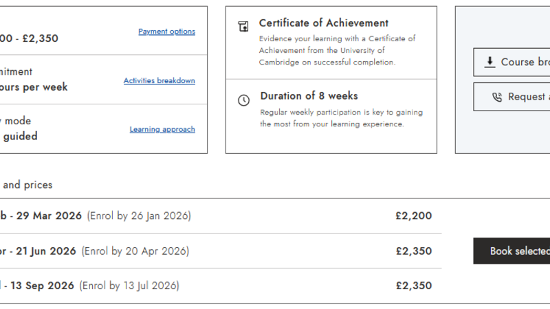Open the Activities breakdown link

pyautogui.click(x=159, y=81)
